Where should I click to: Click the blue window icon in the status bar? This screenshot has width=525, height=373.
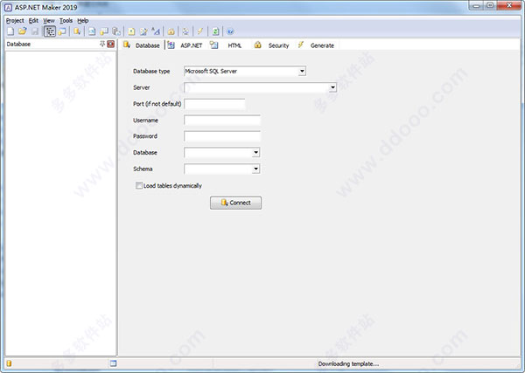point(113,363)
